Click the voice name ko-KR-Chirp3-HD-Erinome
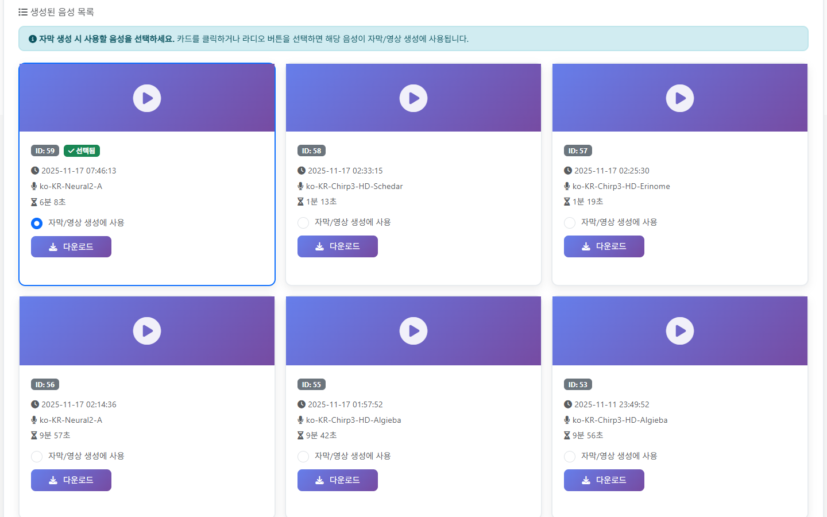This screenshot has width=827, height=517. (x=621, y=186)
